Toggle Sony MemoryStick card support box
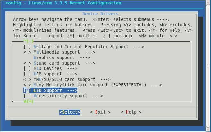Viewport: 211px width, 132px height. click(x=27, y=85)
